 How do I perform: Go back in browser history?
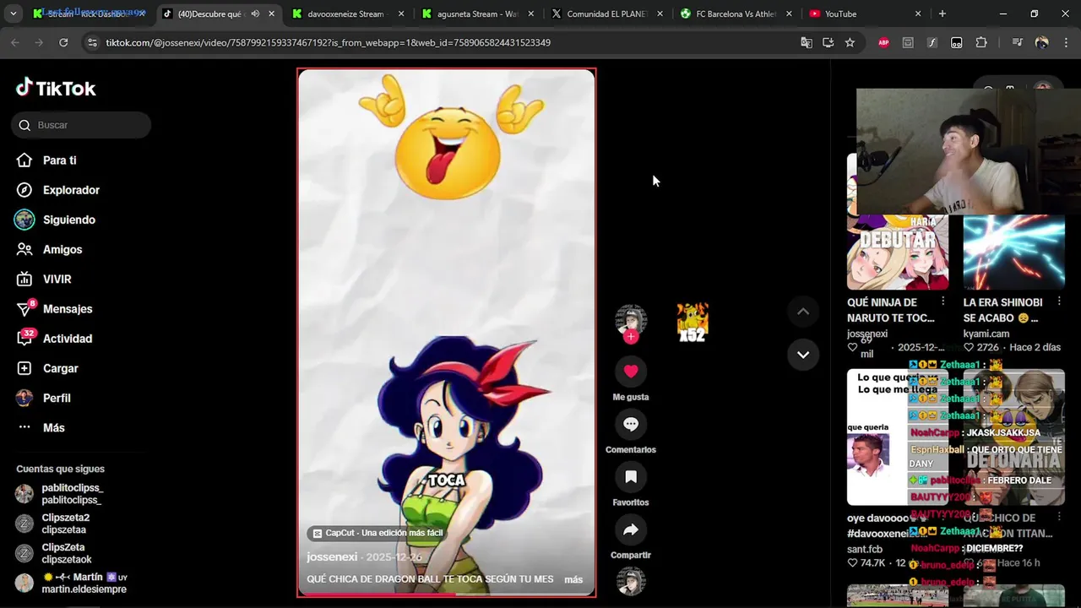(15, 42)
